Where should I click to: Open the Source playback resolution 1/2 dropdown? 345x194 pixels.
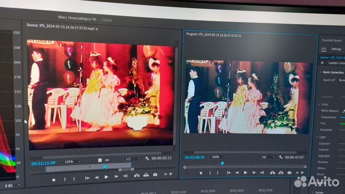click(x=133, y=159)
